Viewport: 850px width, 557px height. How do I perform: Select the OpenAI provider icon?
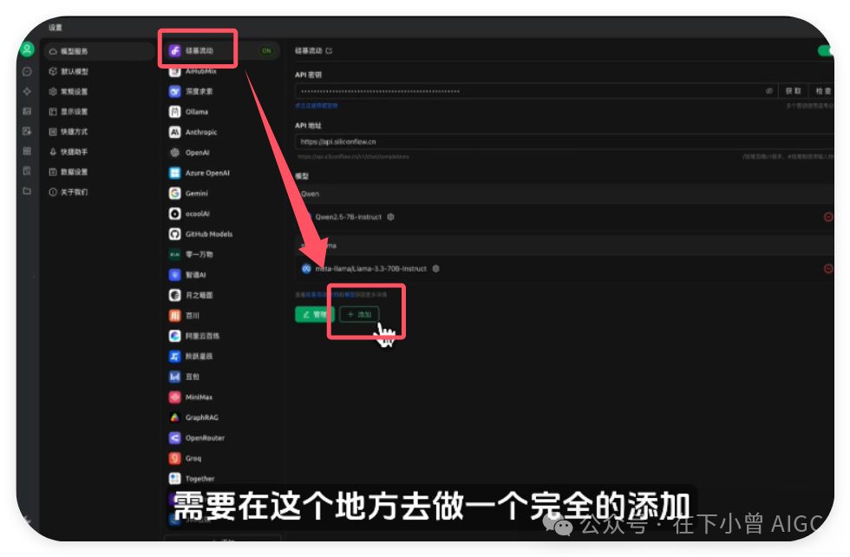[x=174, y=153]
